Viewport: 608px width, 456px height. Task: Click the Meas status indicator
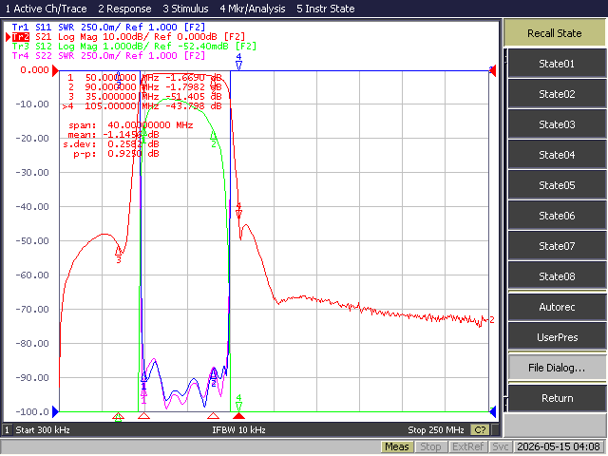click(x=397, y=447)
